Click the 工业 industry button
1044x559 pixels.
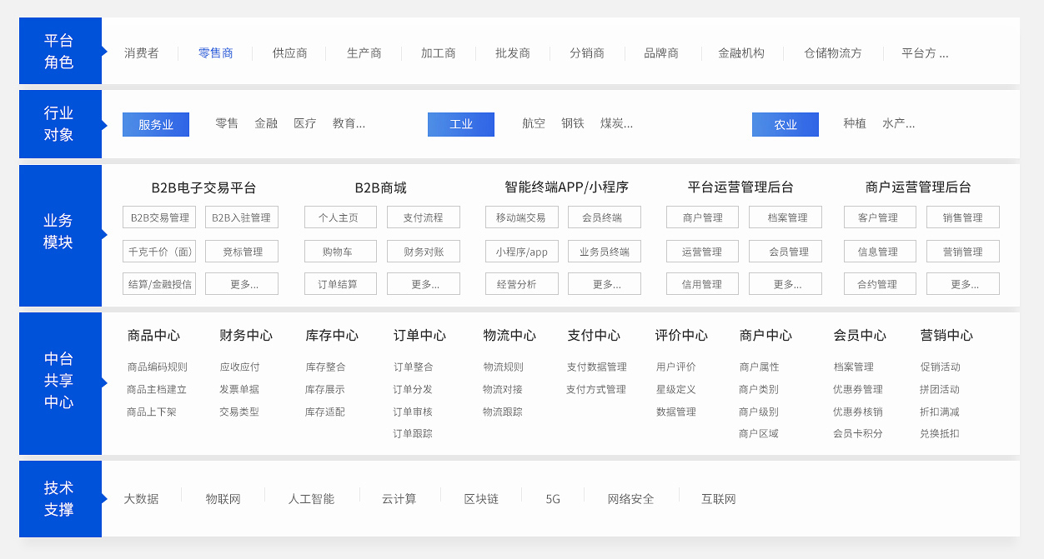point(461,125)
